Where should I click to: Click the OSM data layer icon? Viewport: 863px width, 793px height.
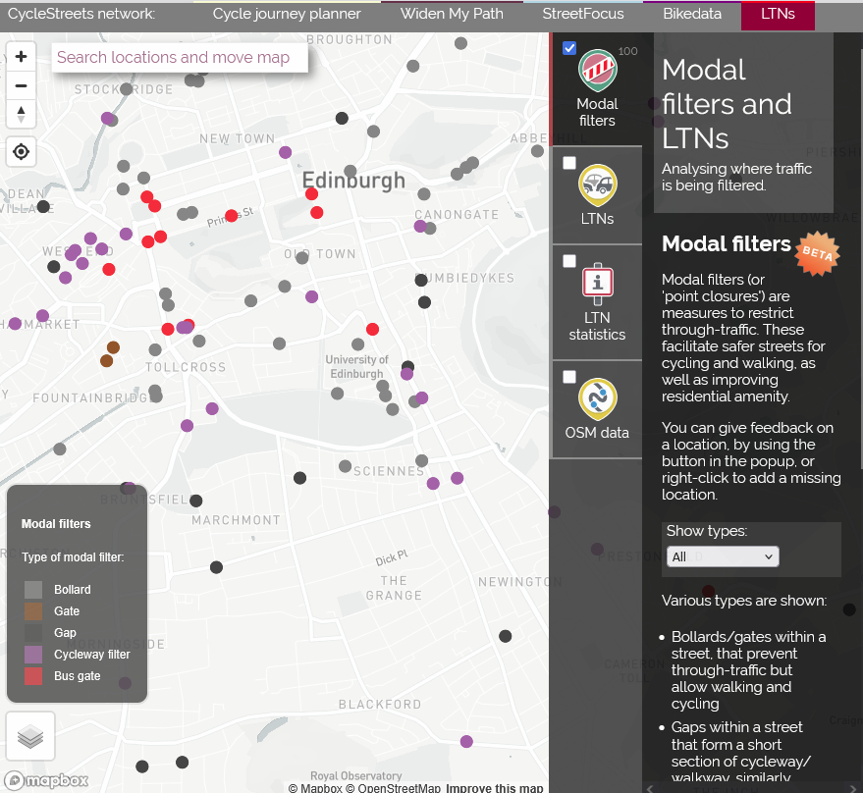pos(597,398)
